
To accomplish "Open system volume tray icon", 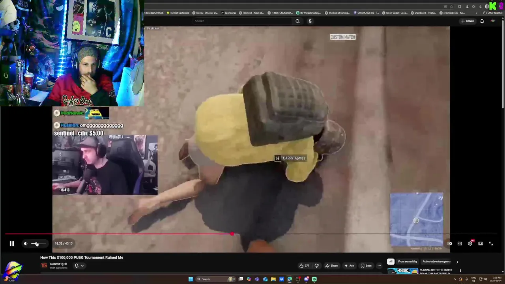I will click(485, 279).
